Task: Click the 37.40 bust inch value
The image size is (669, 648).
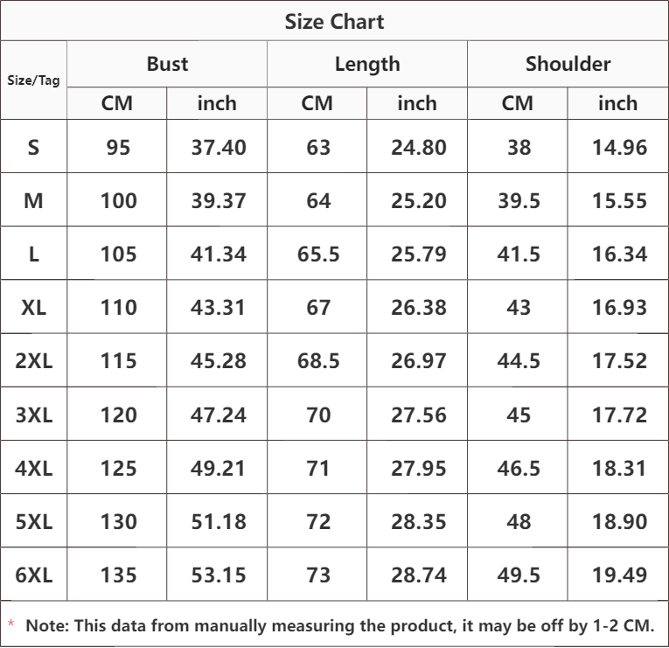Action: pyautogui.click(x=219, y=147)
